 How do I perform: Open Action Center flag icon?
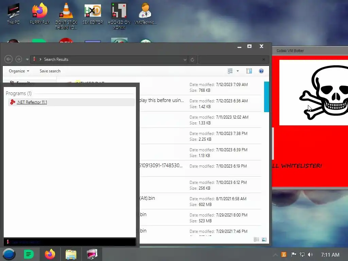pos(294,255)
